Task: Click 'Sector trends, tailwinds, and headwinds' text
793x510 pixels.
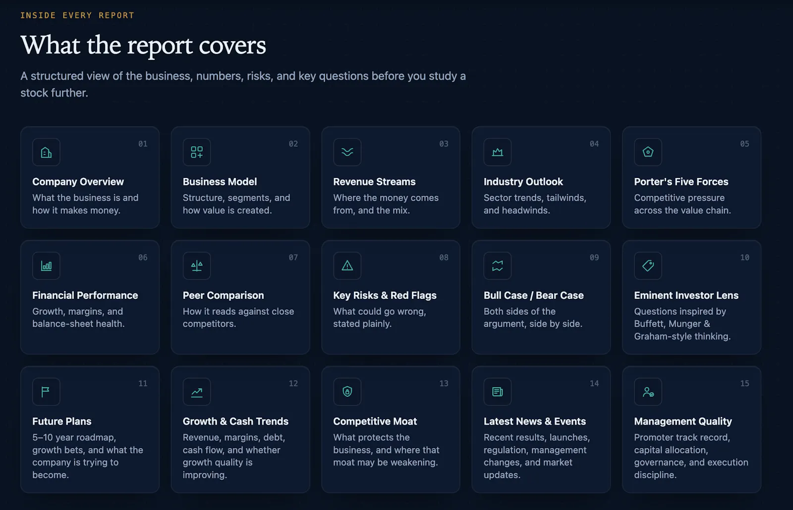Action: pyautogui.click(x=535, y=204)
